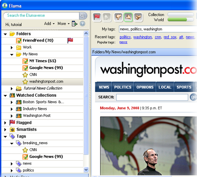Collapse the My News folder
The width and height of the screenshot is (197, 177).
[x=12, y=54]
